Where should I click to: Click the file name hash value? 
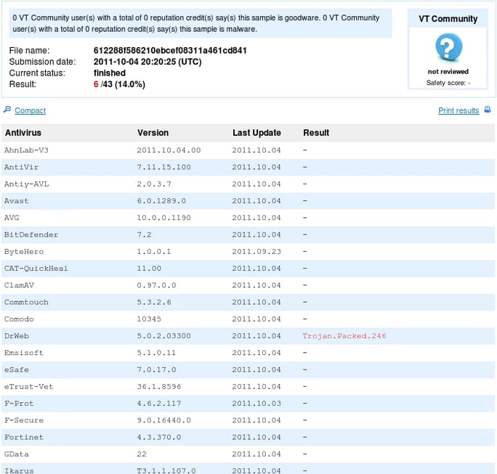coord(171,51)
